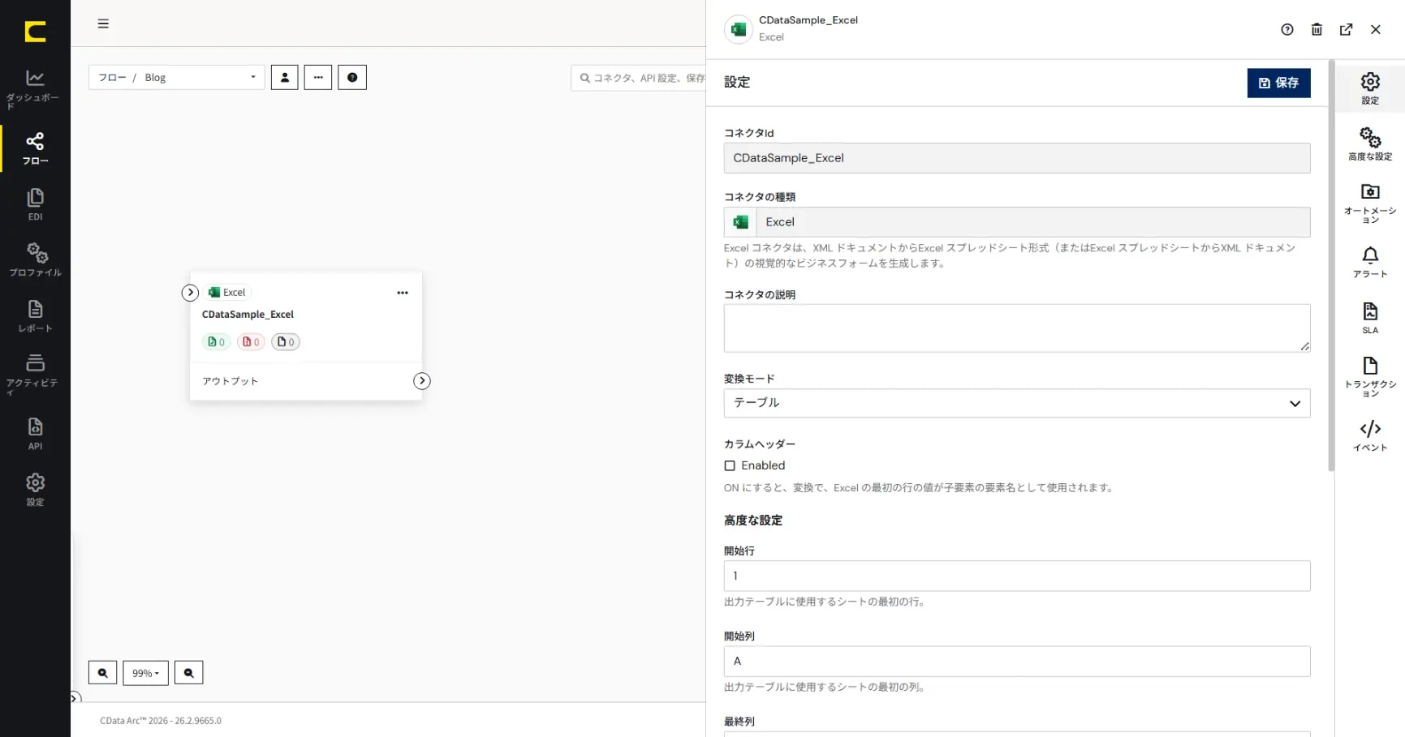Click the gray pending file counter badge

pos(286,342)
